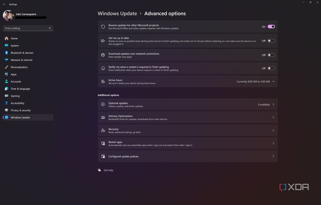321x205 pixels.
Task: Click the Time & language globe icon
Action: pos(7,89)
